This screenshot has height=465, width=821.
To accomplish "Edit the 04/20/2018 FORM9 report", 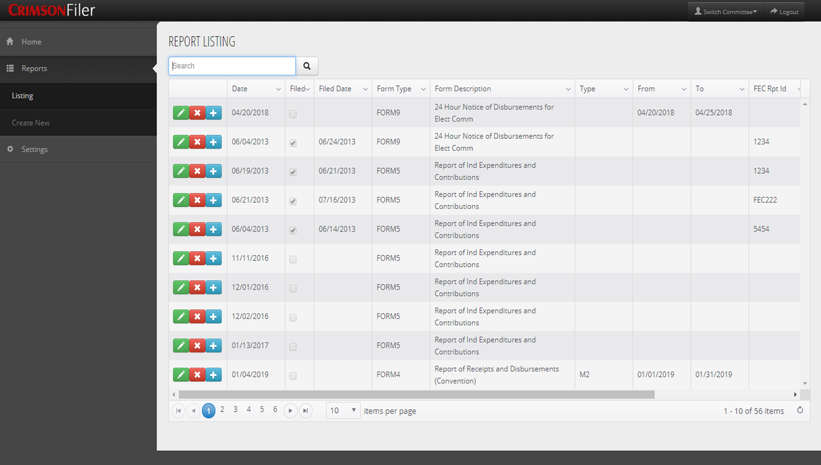I will [181, 113].
